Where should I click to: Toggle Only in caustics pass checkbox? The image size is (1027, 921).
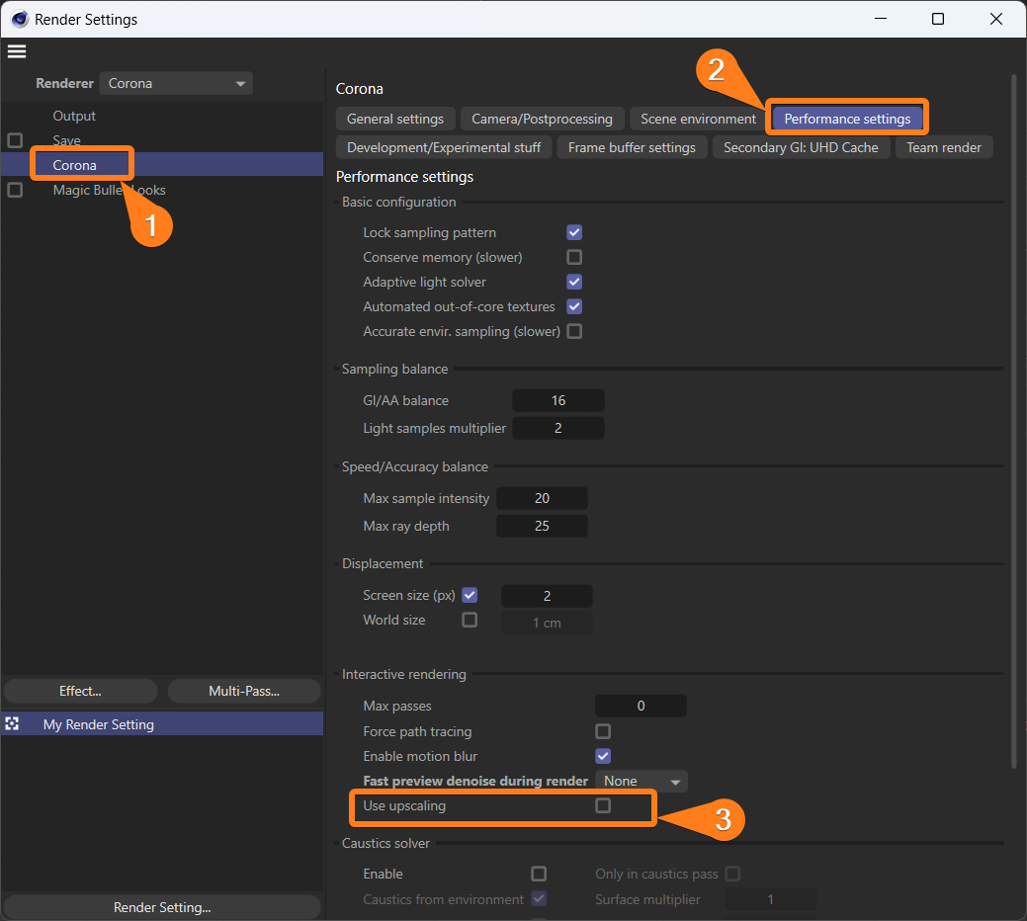click(732, 874)
